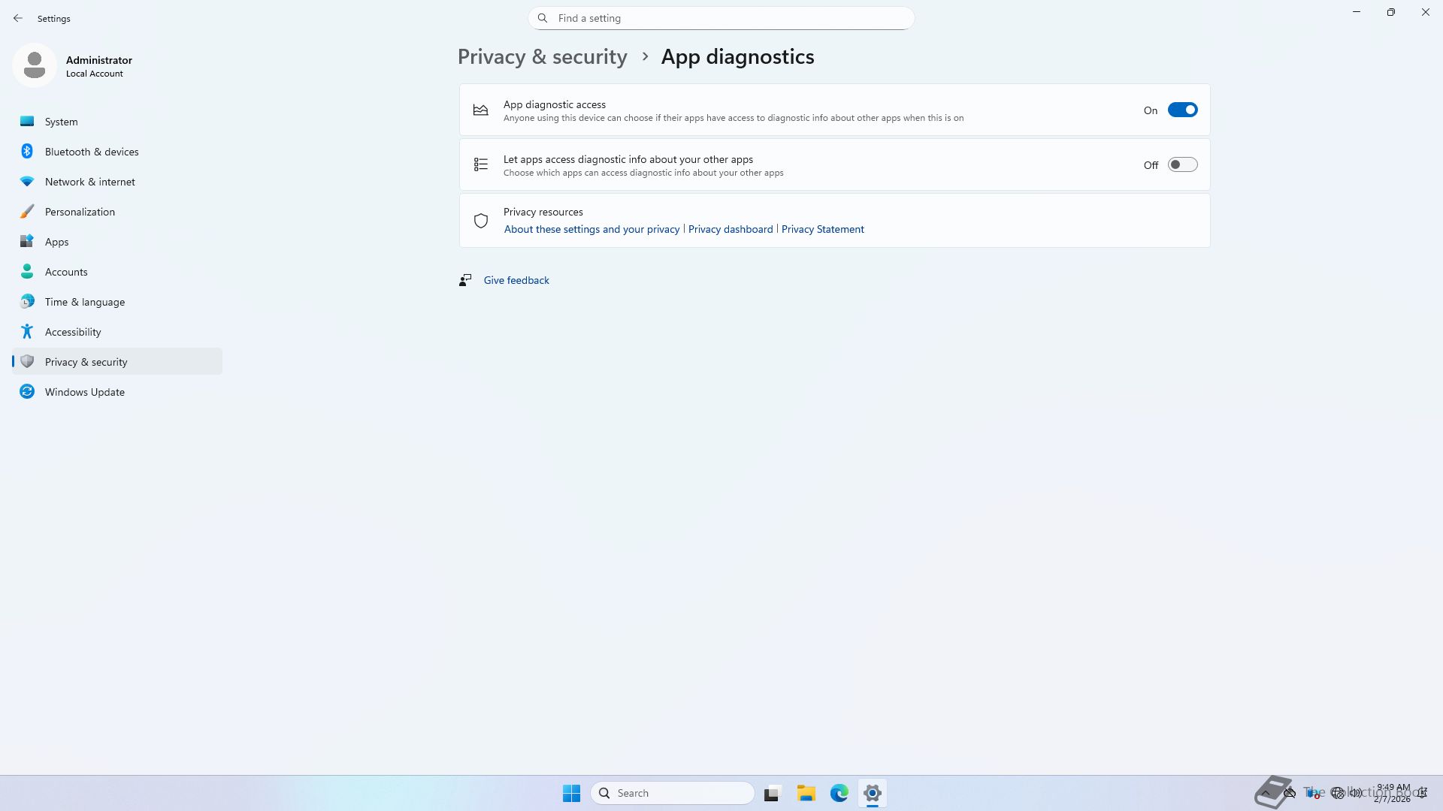Image resolution: width=1443 pixels, height=811 pixels.
Task: Click the Find a setting search box
Action: (721, 18)
